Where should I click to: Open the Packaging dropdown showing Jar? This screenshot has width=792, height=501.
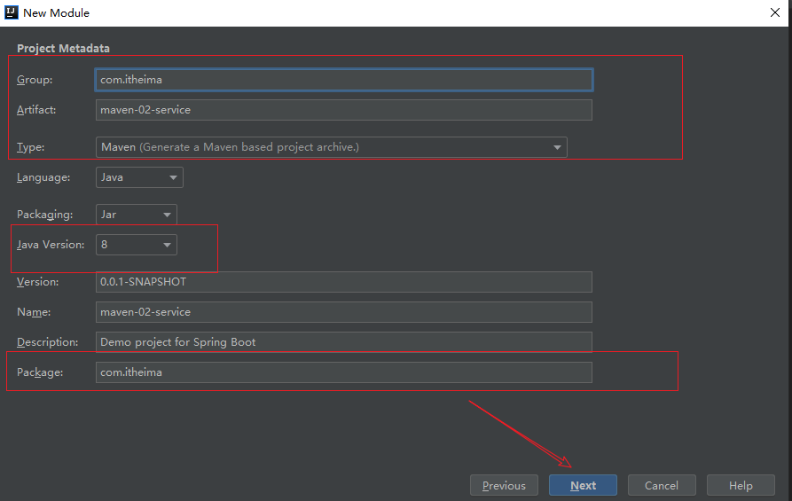pyautogui.click(x=136, y=215)
